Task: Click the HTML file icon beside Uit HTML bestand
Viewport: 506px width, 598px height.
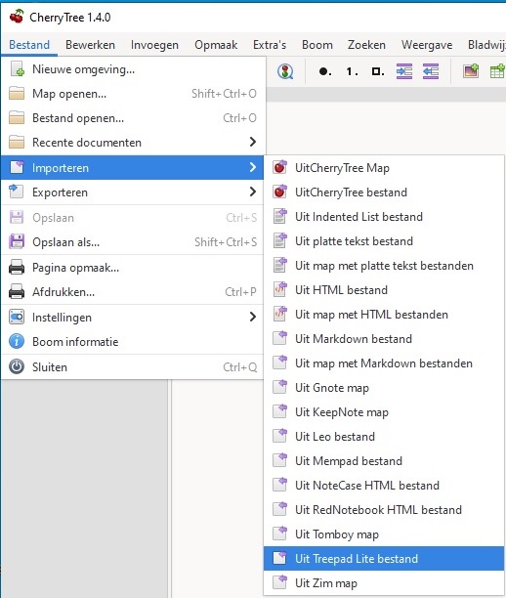Action: [x=280, y=289]
